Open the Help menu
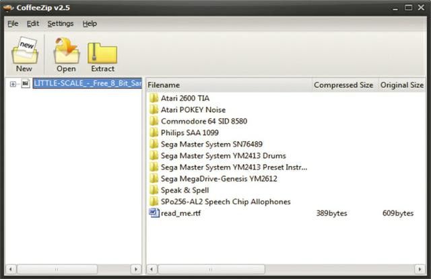 (90, 24)
